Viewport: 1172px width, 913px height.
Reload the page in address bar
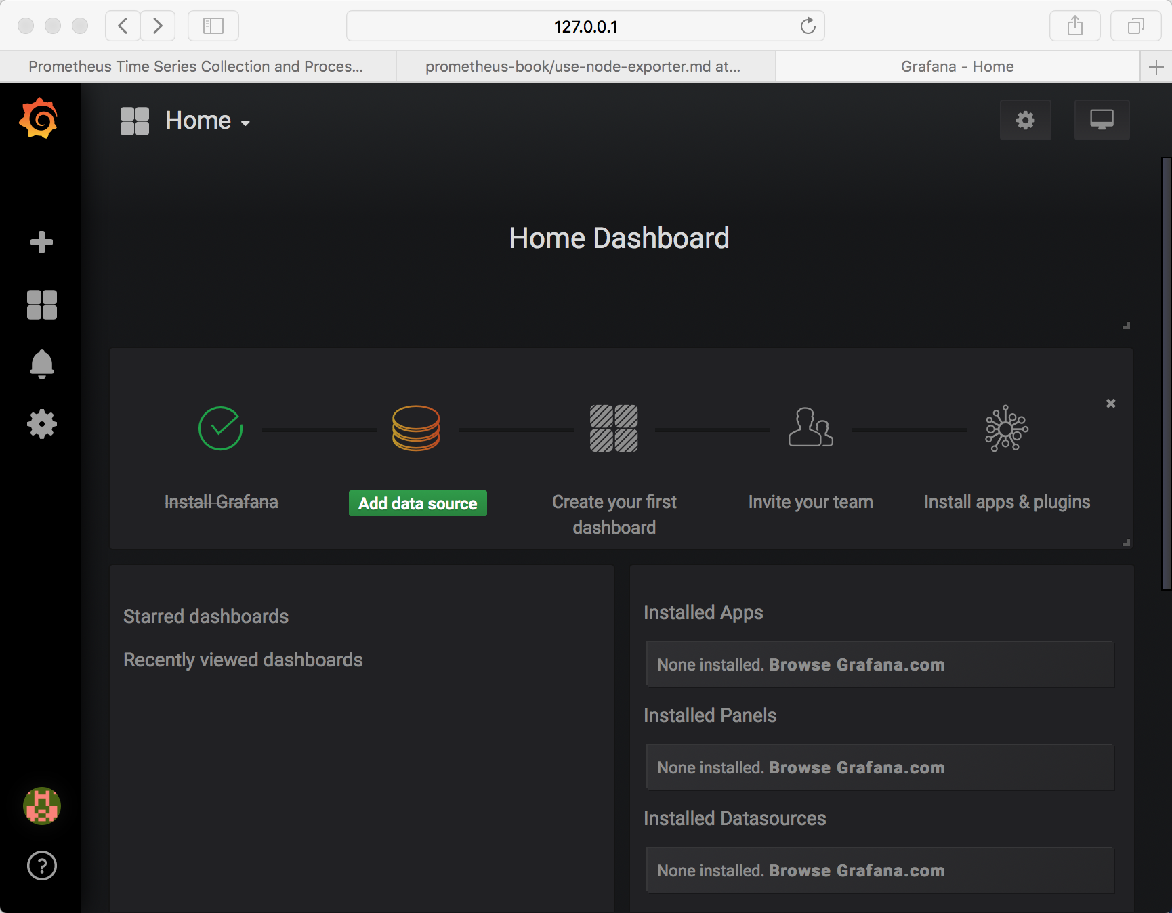(808, 26)
